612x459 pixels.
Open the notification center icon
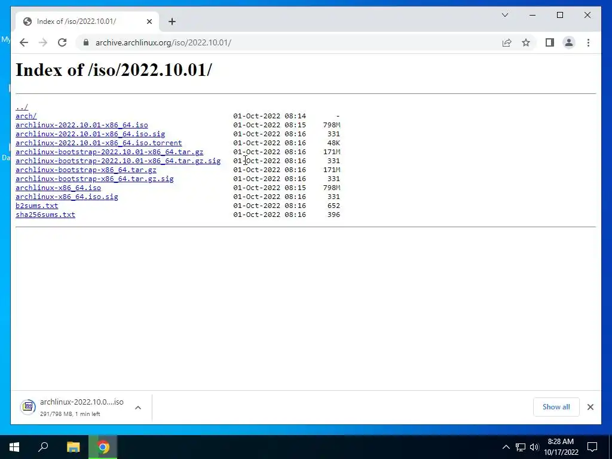coord(592,447)
